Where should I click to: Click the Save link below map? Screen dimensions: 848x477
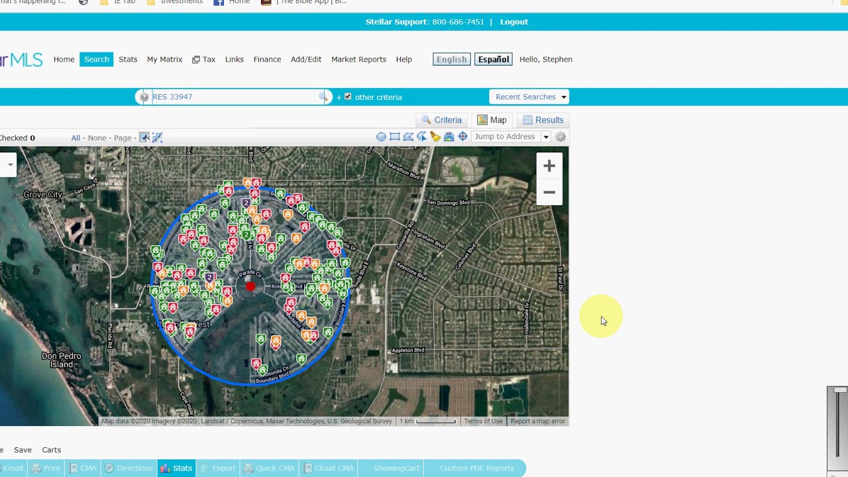23,450
